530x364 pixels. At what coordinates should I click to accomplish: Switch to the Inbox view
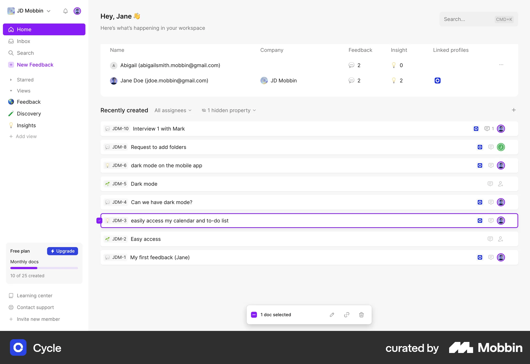point(23,41)
